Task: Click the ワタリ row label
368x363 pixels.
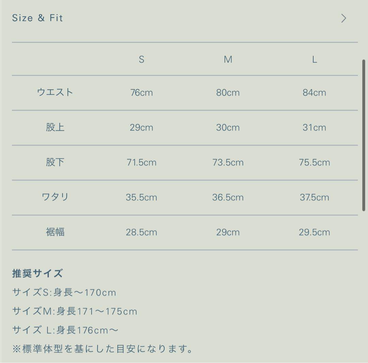Action: [x=55, y=197]
